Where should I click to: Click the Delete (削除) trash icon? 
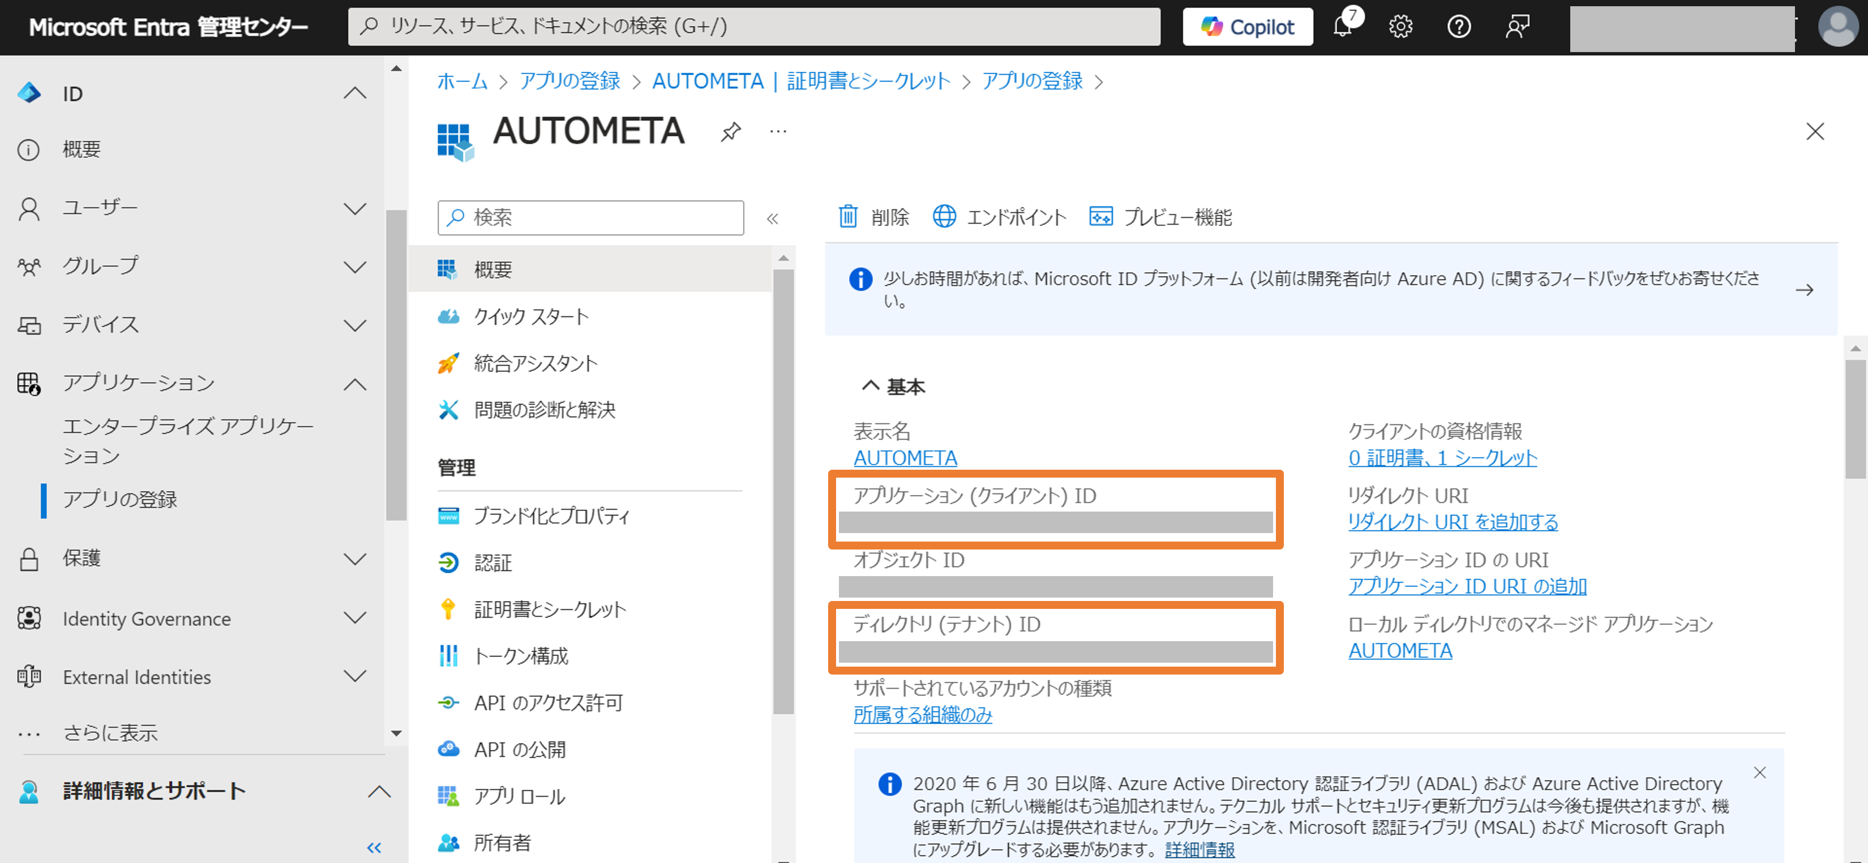pos(848,216)
